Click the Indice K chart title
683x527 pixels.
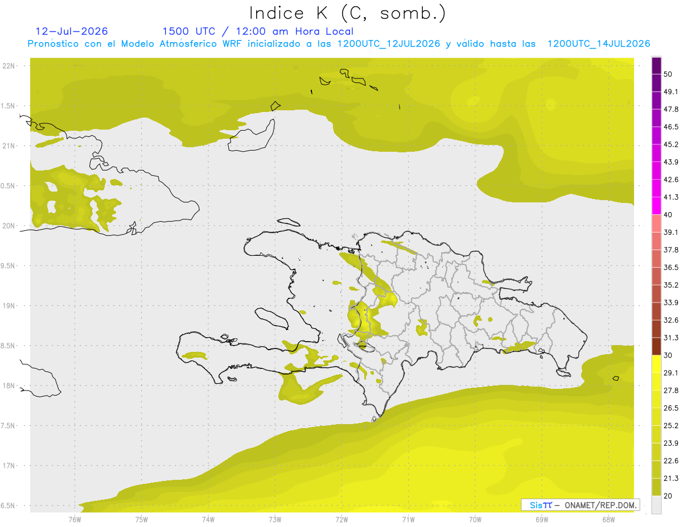click(x=347, y=13)
